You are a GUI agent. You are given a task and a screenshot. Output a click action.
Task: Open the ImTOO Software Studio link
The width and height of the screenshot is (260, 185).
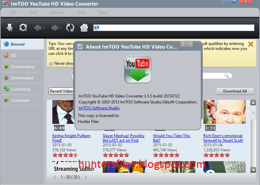click(99, 108)
